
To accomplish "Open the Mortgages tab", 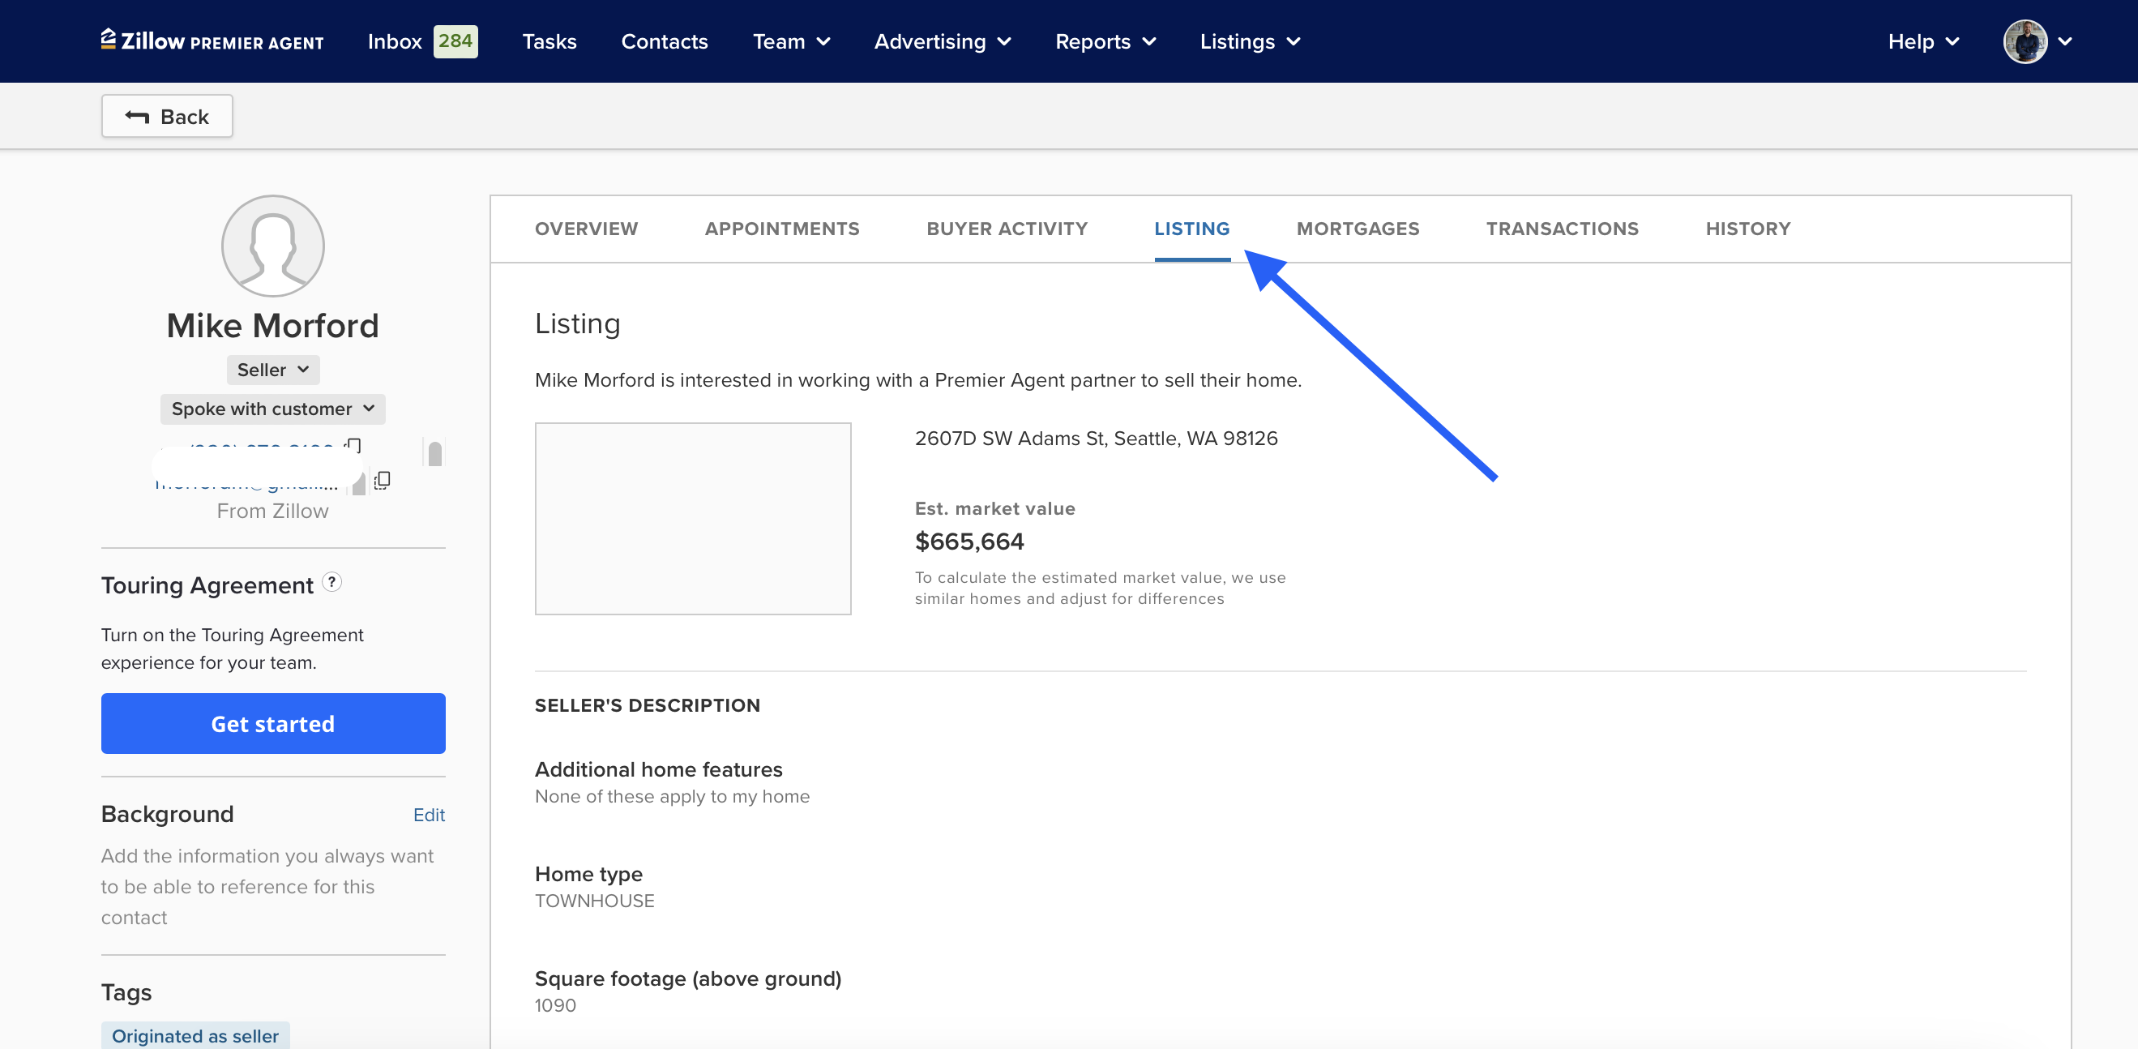I will (x=1357, y=229).
